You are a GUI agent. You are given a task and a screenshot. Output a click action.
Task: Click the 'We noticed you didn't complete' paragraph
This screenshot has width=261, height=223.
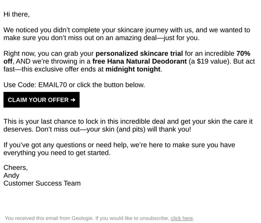(126, 34)
